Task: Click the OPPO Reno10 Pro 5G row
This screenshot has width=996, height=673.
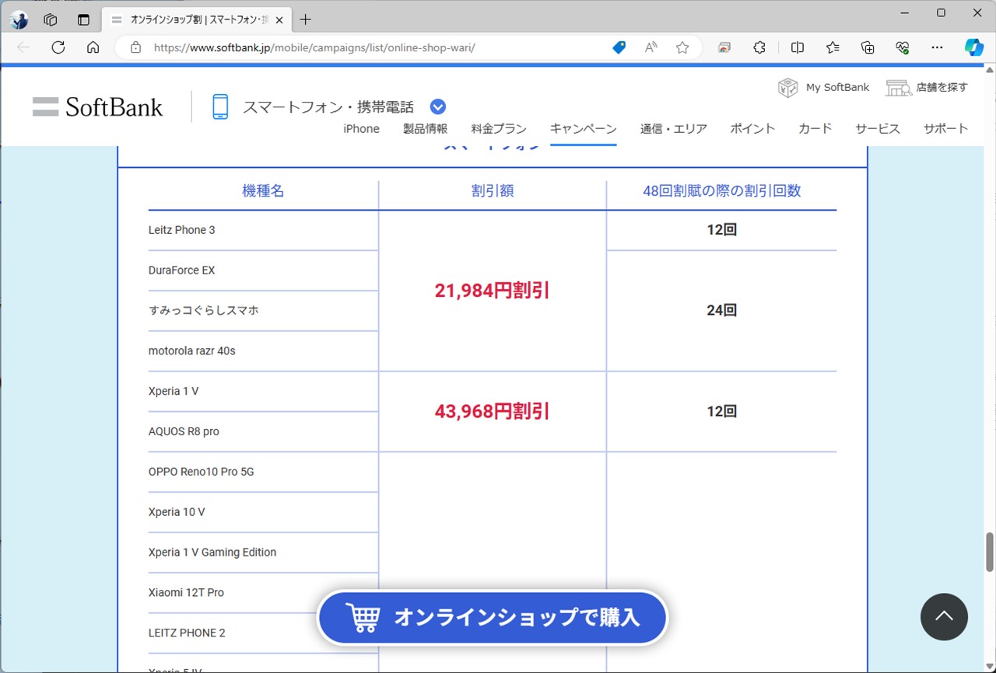Action: [263, 472]
